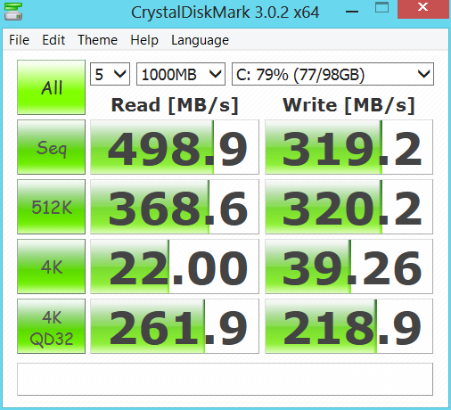Minimize the CrystalDiskMark window
Viewport: 451px width, 410px height.
pos(352,12)
